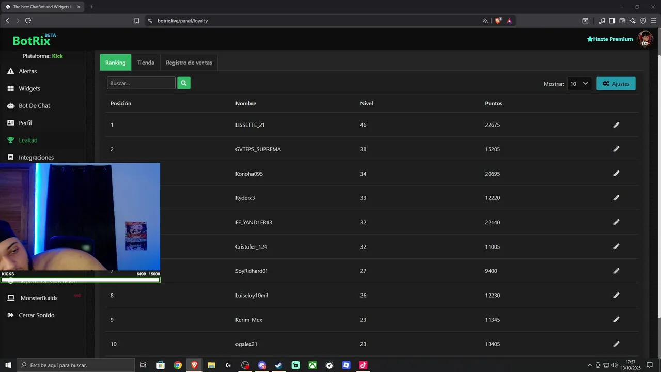Open the Windows notification center
The width and height of the screenshot is (661, 372).
click(x=650, y=365)
